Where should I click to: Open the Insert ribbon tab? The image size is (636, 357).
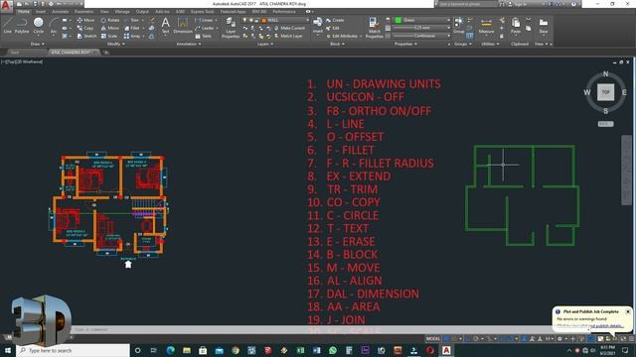coord(41,12)
